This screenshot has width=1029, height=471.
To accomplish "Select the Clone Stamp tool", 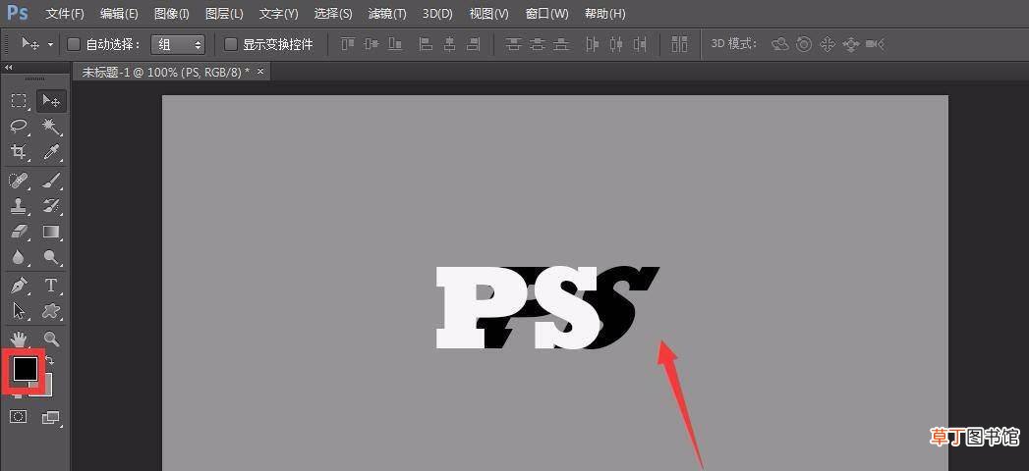I will [x=19, y=206].
